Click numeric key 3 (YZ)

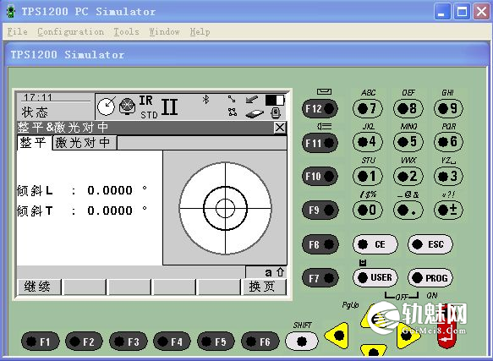[448, 176]
